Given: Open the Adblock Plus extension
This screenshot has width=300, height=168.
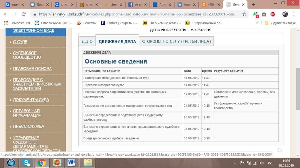Looking at the screenshot, I should click(273, 14).
